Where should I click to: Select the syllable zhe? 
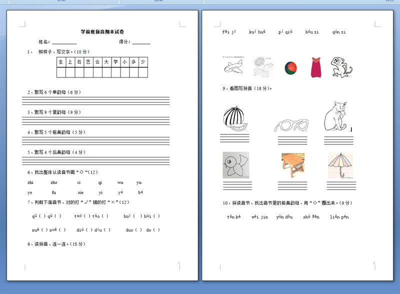tap(54, 182)
